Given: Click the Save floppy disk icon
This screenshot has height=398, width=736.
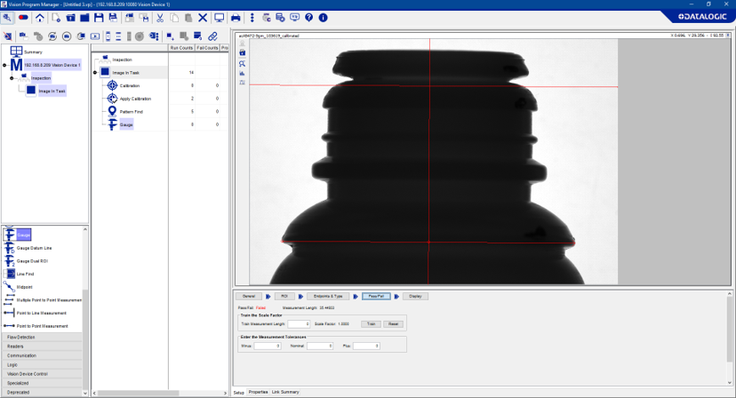Looking at the screenshot, I should pyautogui.click(x=99, y=18).
